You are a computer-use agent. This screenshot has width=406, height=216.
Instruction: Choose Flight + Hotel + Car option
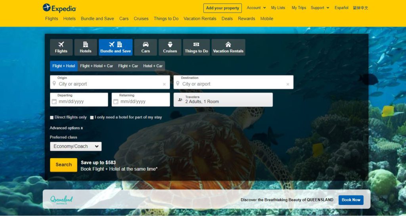(97, 66)
